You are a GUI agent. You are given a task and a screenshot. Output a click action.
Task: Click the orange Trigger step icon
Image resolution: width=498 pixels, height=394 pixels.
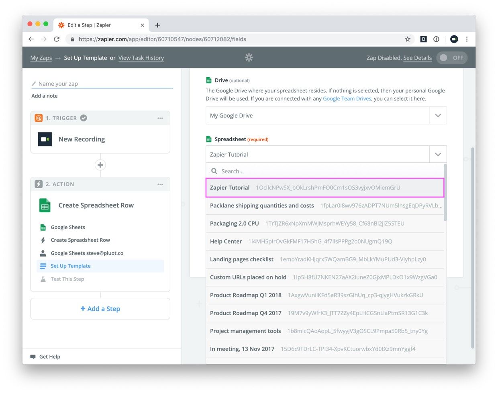pos(39,118)
